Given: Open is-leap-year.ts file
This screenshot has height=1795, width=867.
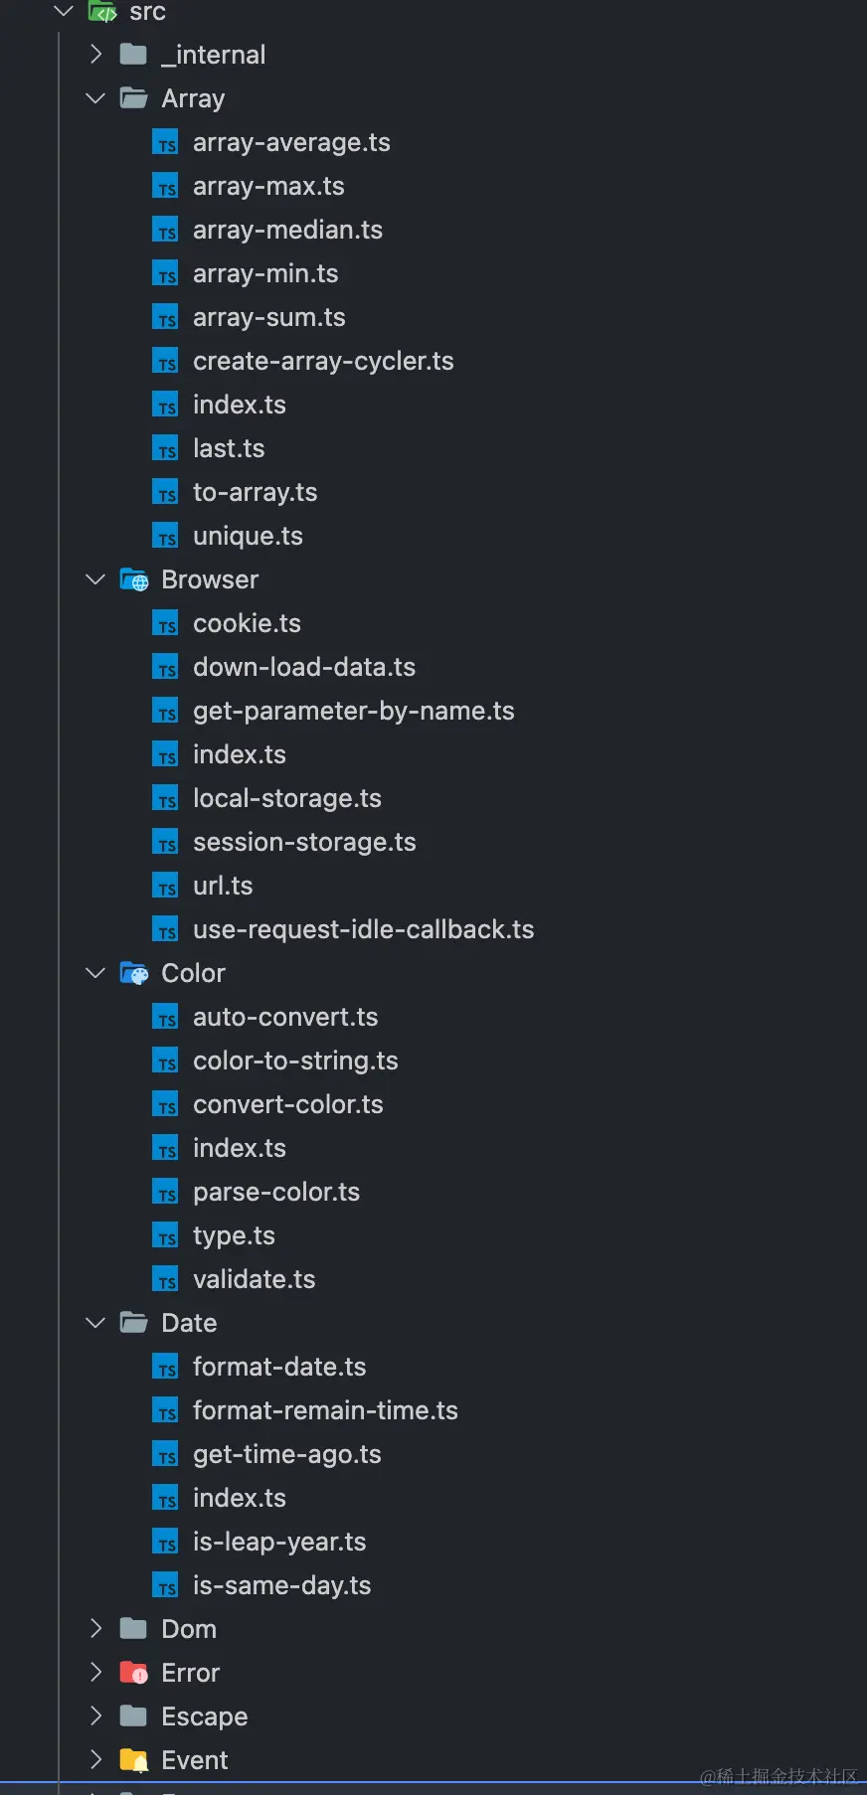Looking at the screenshot, I should click(279, 1542).
